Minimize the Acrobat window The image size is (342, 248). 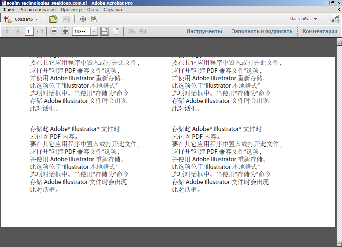pos(327,3)
